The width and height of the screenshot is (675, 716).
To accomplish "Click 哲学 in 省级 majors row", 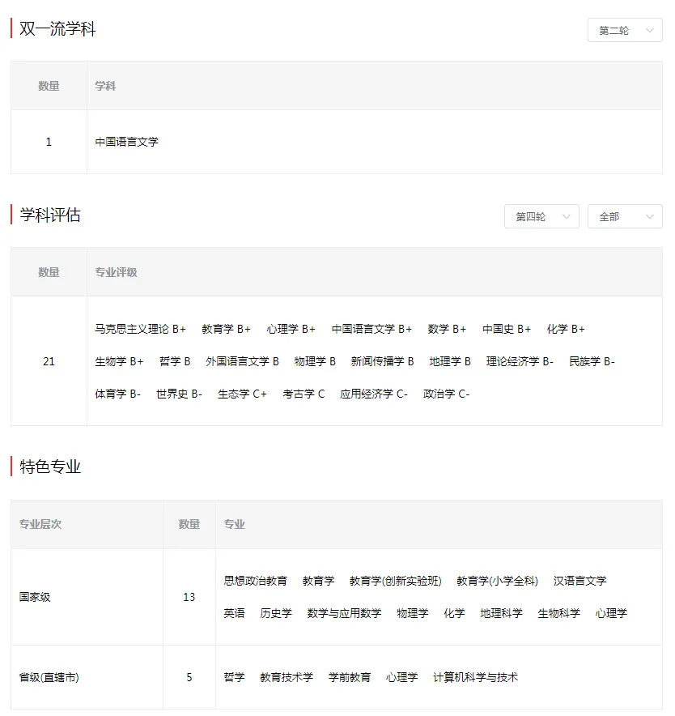I will 234,677.
